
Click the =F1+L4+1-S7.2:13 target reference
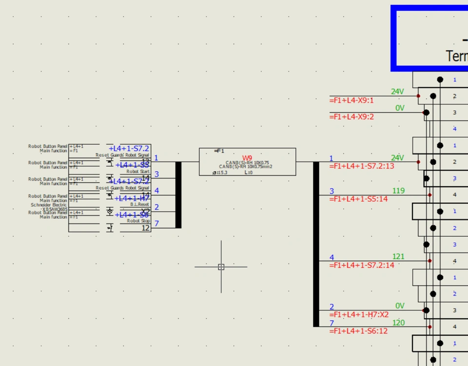362,166
